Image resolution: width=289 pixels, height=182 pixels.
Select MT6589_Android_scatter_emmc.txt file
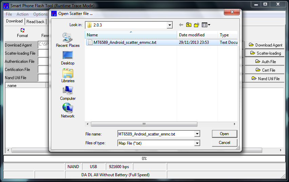point(125,42)
